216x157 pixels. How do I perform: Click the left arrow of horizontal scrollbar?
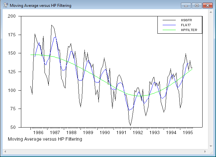pyautogui.click(x=5, y=152)
